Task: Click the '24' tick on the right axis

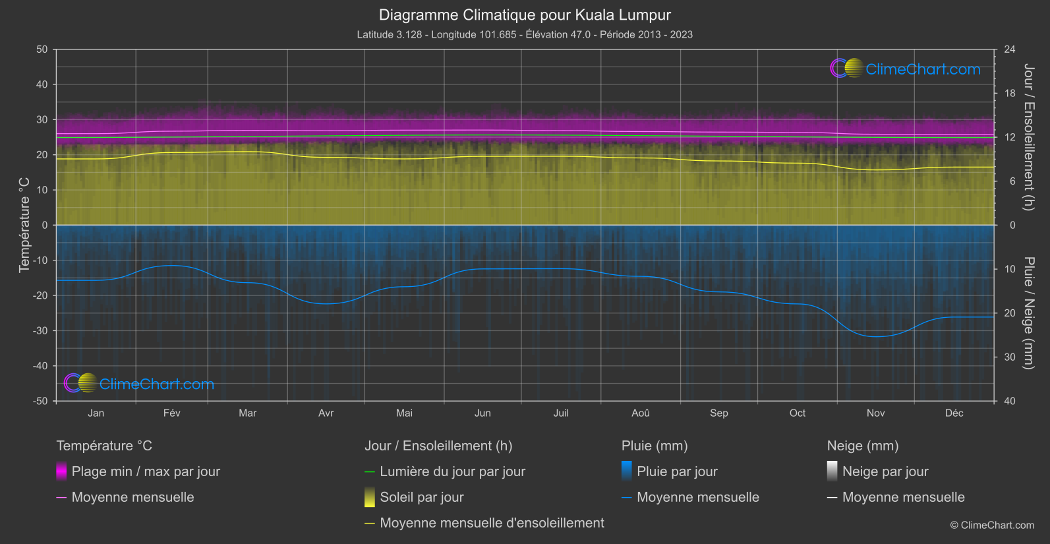Action: [x=1010, y=49]
